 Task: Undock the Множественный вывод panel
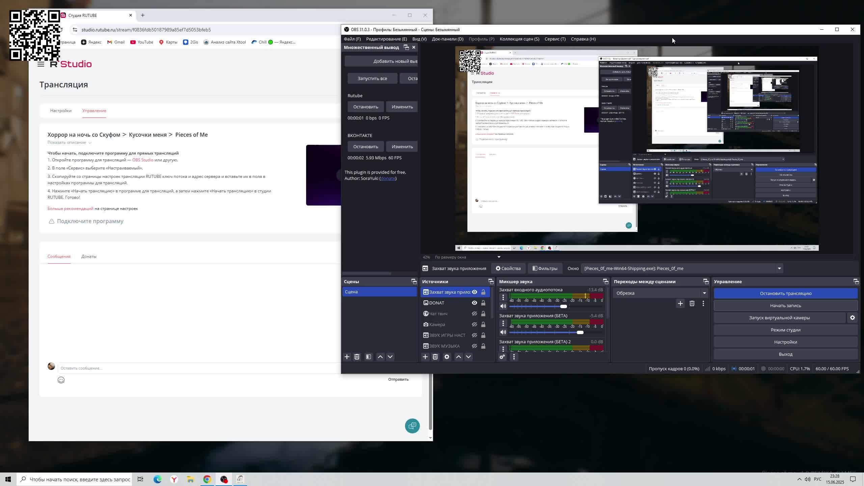point(406,47)
